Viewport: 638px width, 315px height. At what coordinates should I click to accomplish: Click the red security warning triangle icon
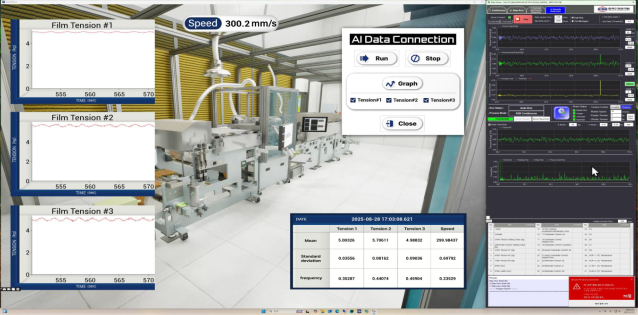tap(577, 287)
